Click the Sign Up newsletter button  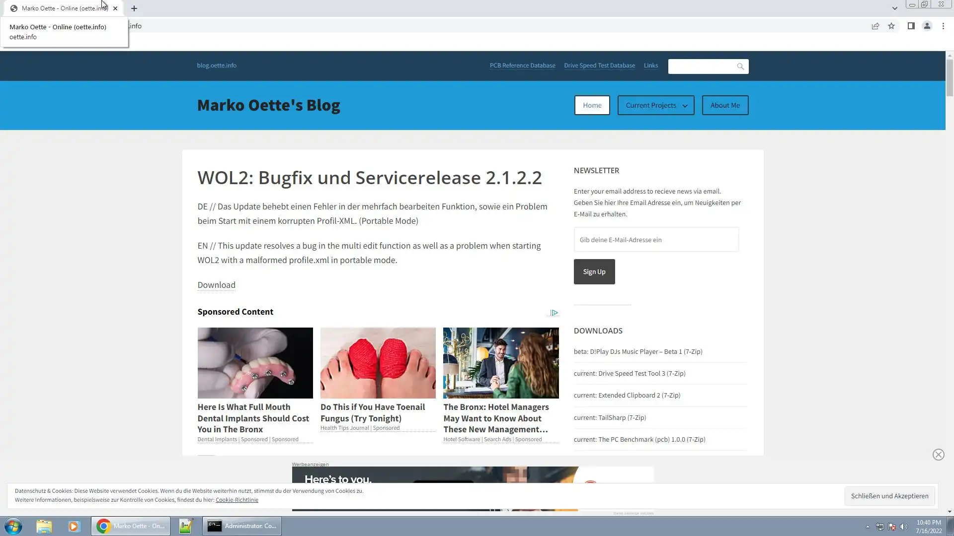tap(594, 272)
